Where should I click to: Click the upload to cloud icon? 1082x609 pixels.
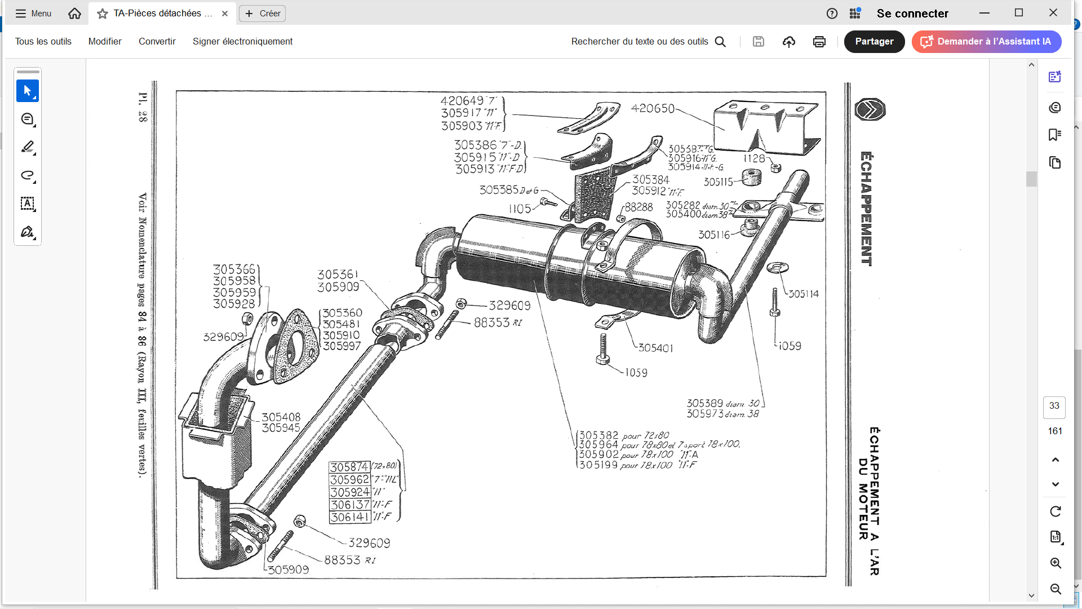coord(788,42)
